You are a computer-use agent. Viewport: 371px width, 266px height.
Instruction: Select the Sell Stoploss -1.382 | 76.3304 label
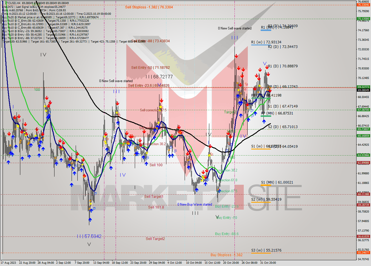[149, 7]
